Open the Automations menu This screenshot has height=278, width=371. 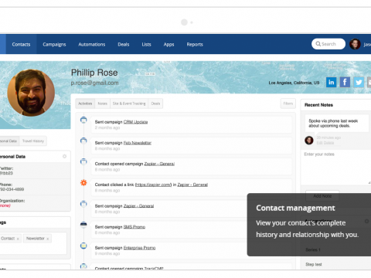click(92, 44)
